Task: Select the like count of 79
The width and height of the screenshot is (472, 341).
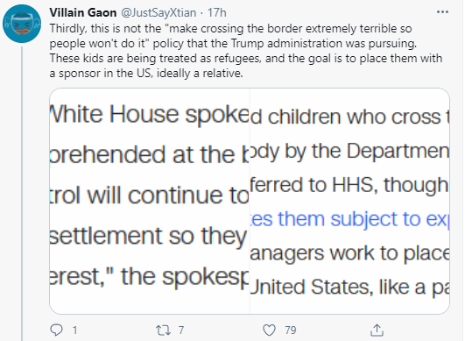Action: pos(291,330)
